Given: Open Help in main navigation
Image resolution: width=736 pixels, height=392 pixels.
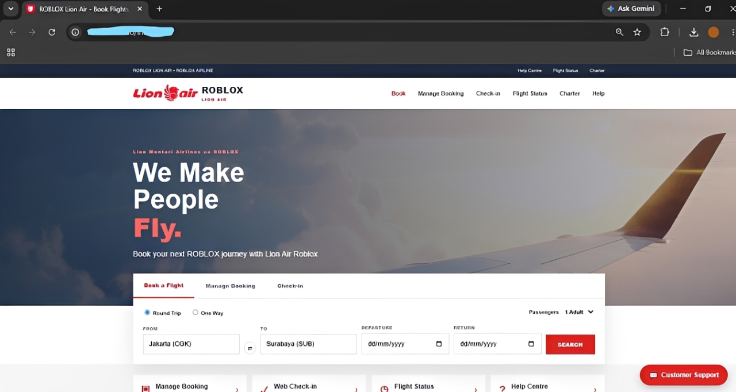Looking at the screenshot, I should click(599, 93).
